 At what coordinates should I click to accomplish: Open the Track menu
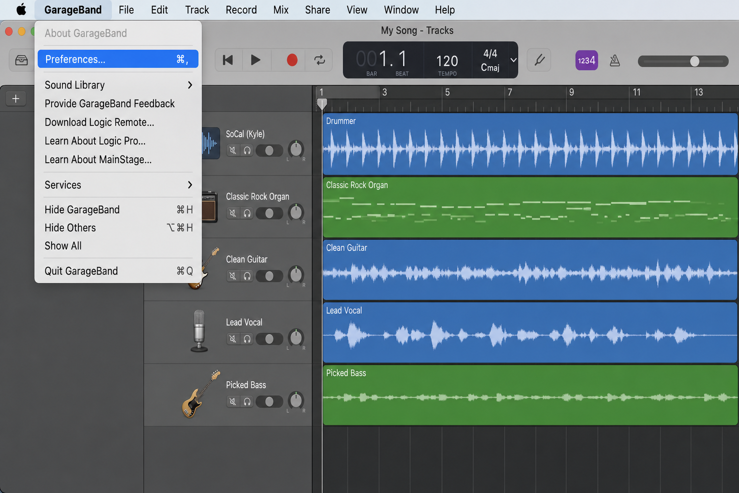[x=197, y=10]
